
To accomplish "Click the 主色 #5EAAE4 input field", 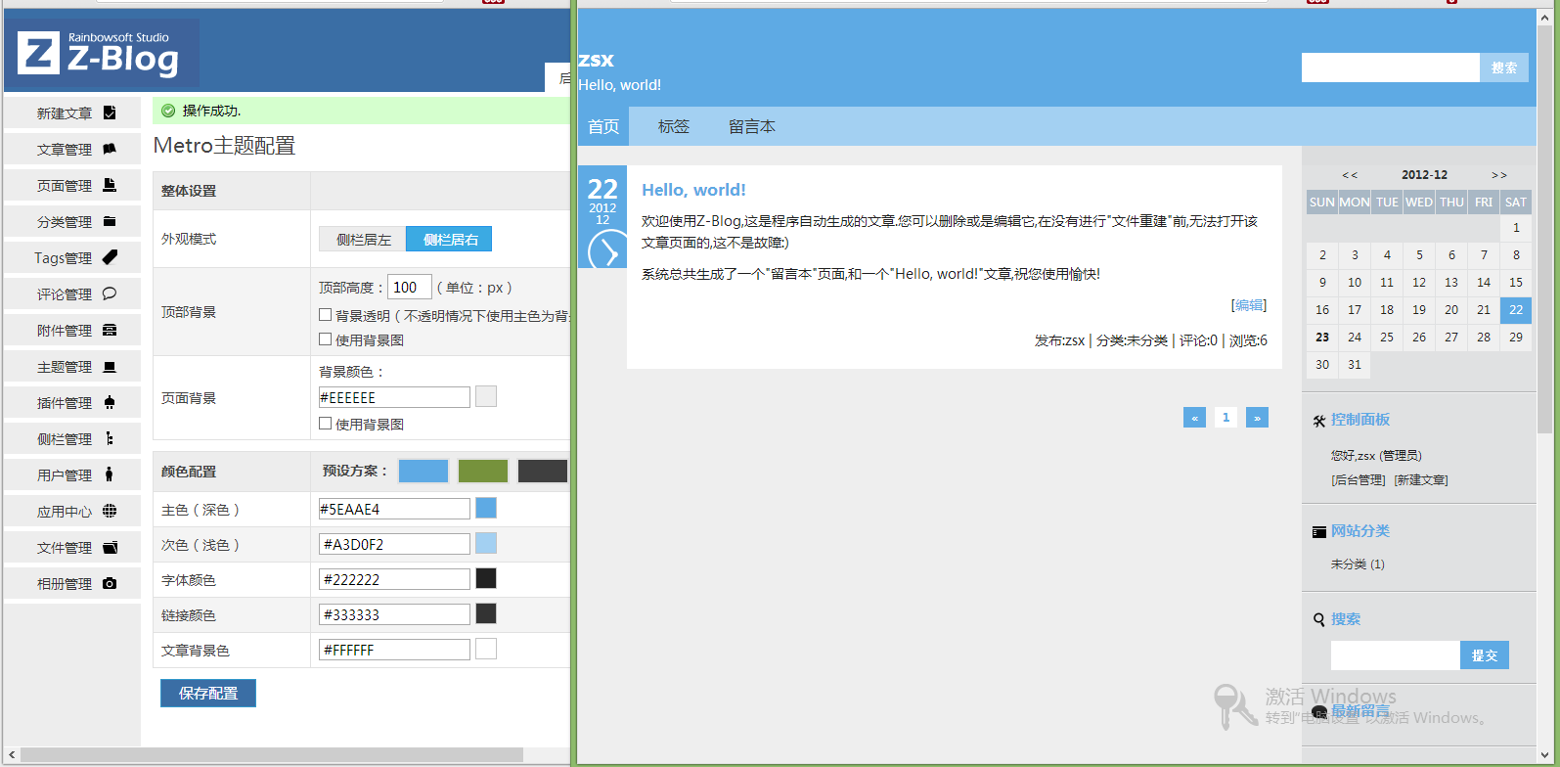I will (394, 509).
